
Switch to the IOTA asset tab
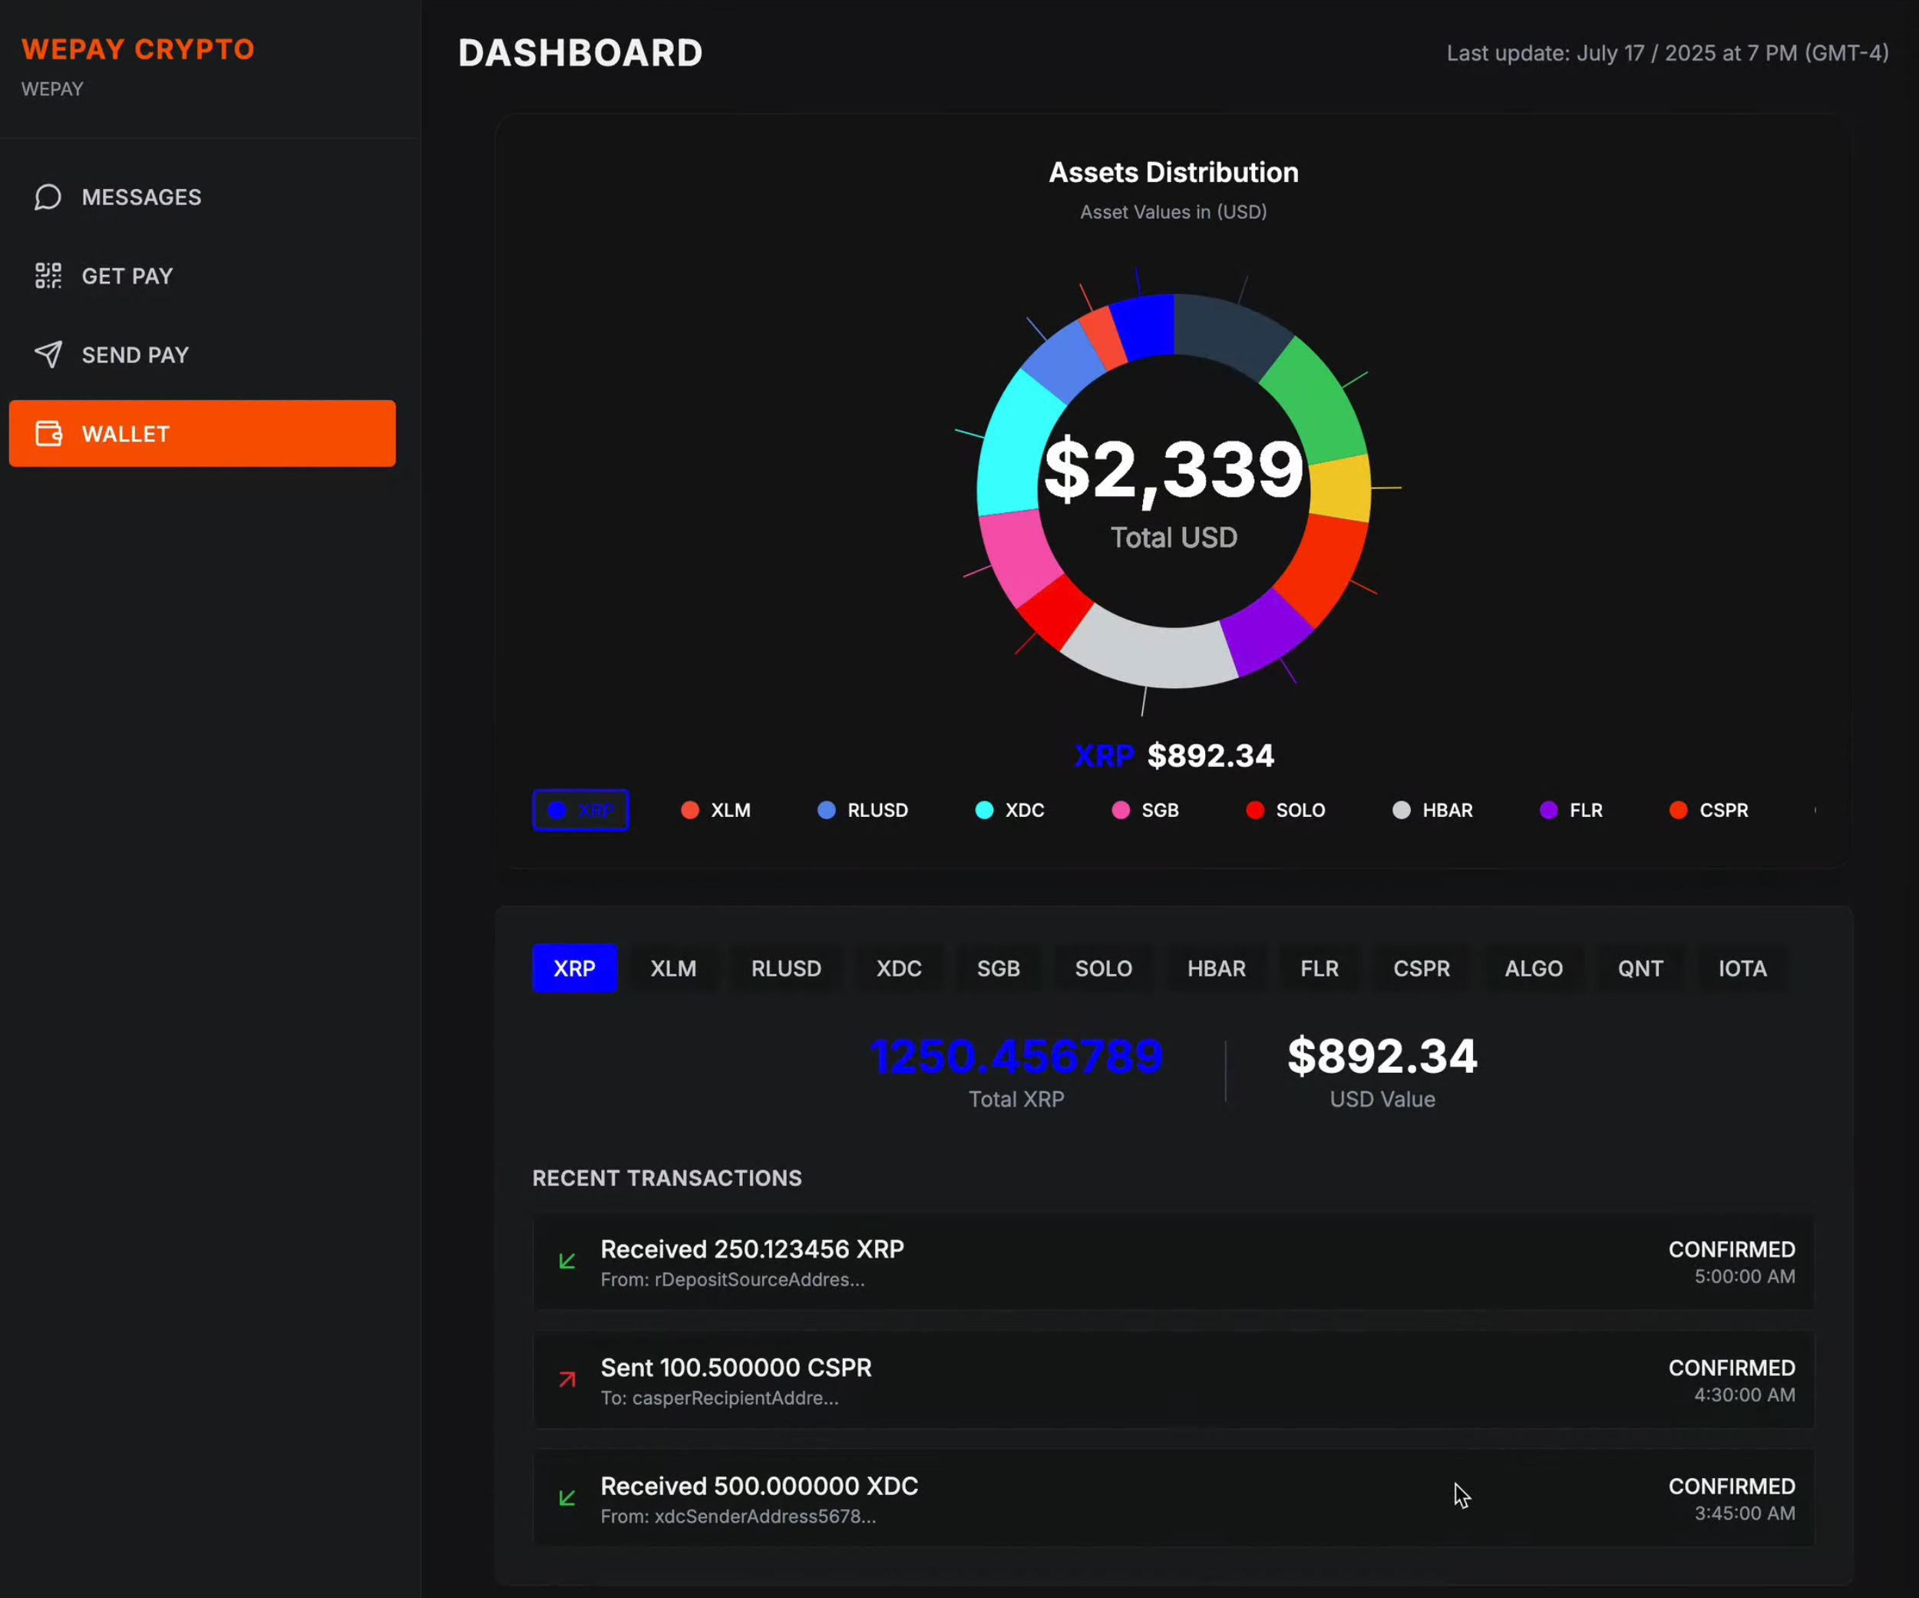pos(1741,968)
